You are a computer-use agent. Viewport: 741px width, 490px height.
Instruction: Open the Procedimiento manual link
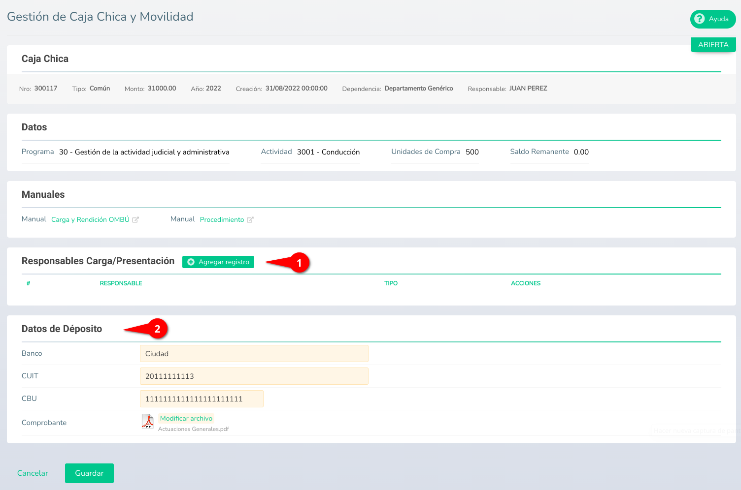tap(222, 219)
